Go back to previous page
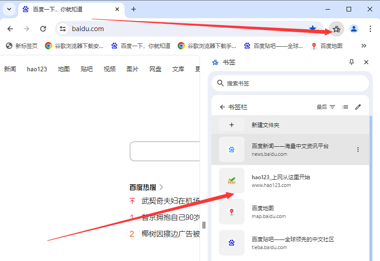The width and height of the screenshot is (380, 261). point(10,29)
